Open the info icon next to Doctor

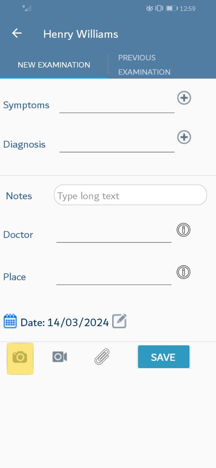[184, 230]
